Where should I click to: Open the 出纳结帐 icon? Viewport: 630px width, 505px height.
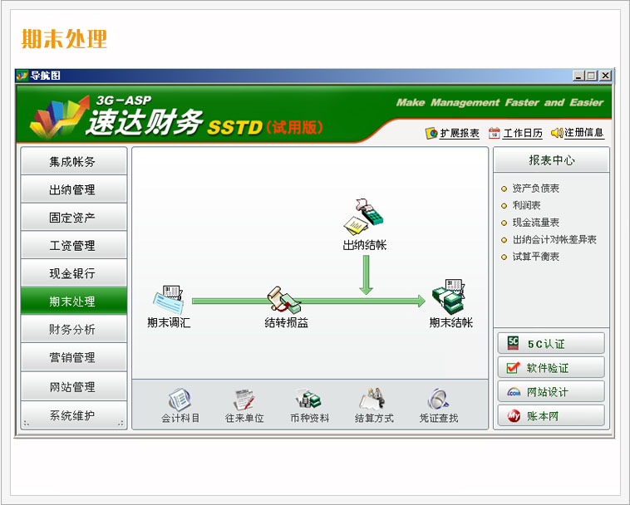(364, 217)
